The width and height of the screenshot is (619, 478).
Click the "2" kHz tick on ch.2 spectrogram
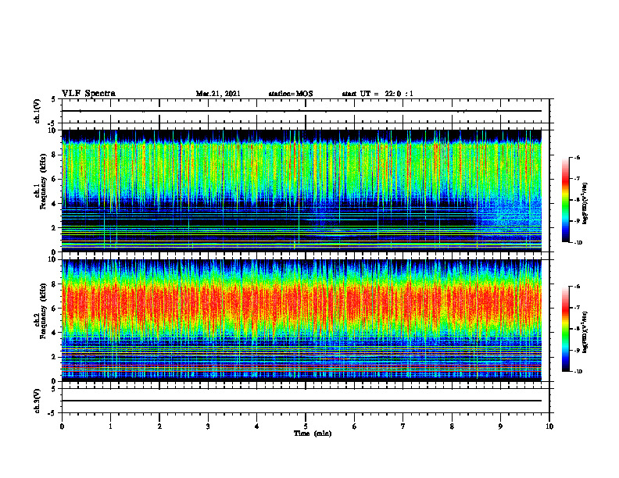[55, 357]
